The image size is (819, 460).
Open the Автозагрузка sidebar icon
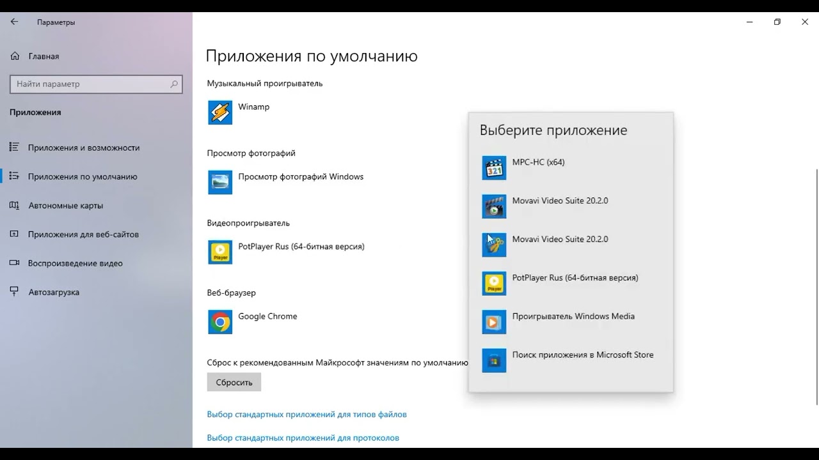(14, 292)
